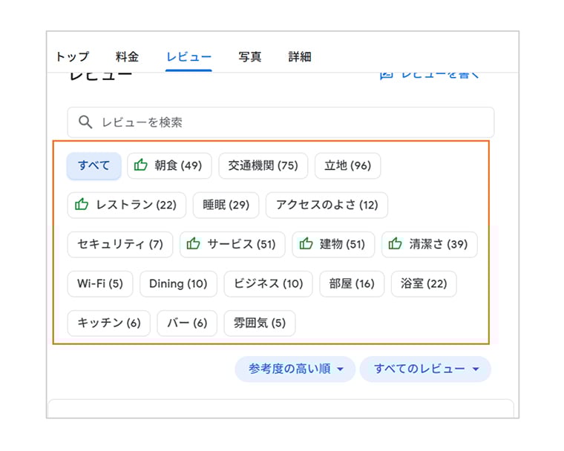Viewport: 564px width, 451px height.
Task: Click thumbs-up icon on 朝食 (49) chip
Action: tap(141, 165)
